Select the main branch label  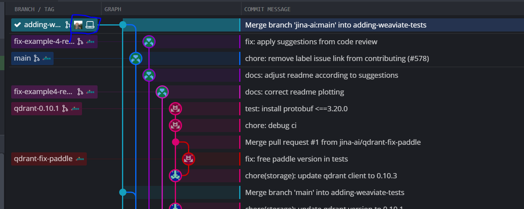(x=32, y=58)
